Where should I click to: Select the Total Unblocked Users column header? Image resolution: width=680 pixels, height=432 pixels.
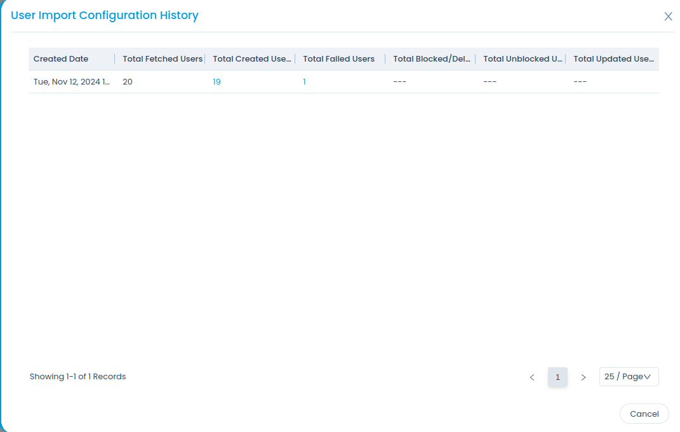coord(523,59)
